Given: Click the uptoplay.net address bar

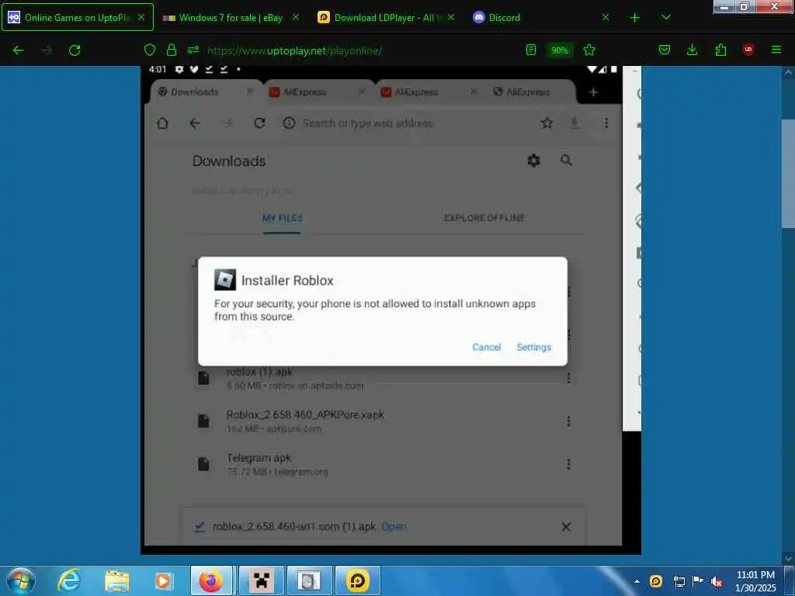Looking at the screenshot, I should [294, 50].
